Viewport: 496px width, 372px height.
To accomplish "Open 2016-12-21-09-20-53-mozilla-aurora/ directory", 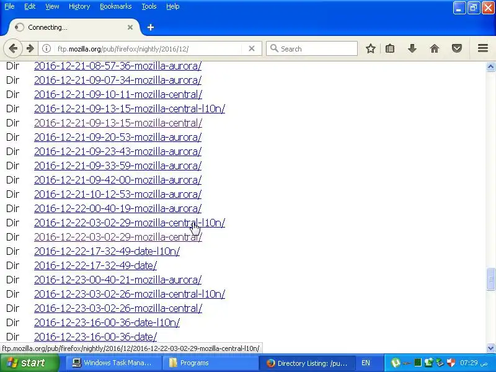I will tap(118, 137).
